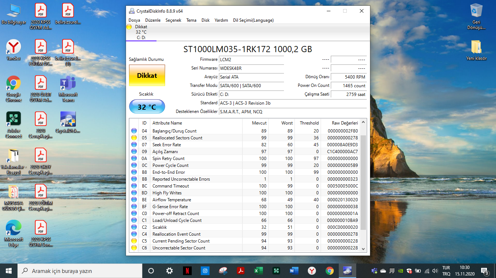Viewport: 496px width, 278px height.
Task: Select the Adobe Connect desktop icon
Action: (x=13, y=125)
